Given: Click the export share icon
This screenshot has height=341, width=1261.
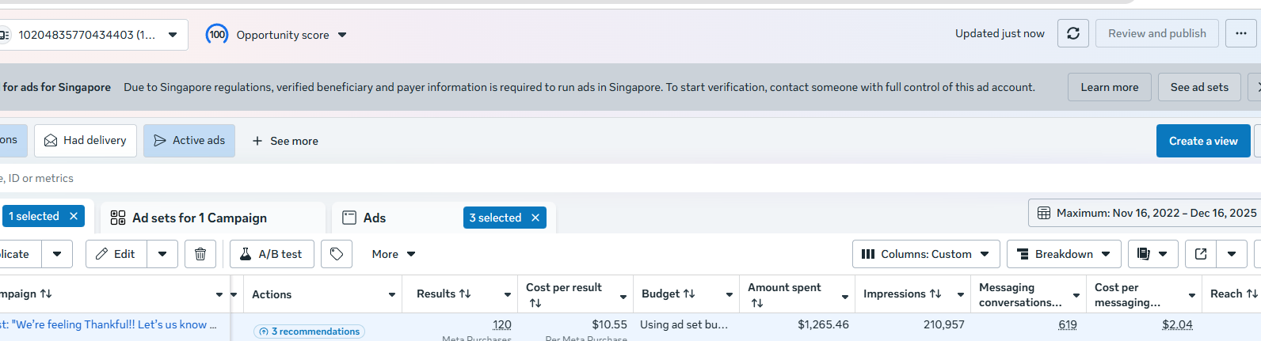Looking at the screenshot, I should tap(1201, 254).
